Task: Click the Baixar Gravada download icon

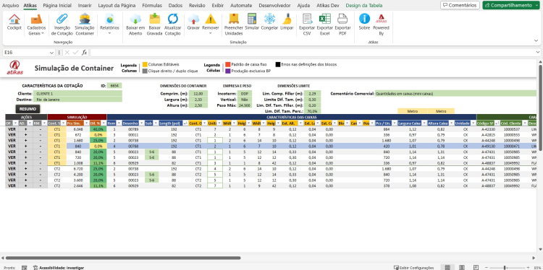Action: (x=154, y=19)
